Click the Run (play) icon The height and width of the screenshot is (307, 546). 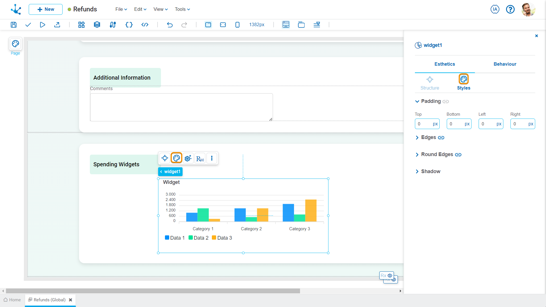[42, 25]
